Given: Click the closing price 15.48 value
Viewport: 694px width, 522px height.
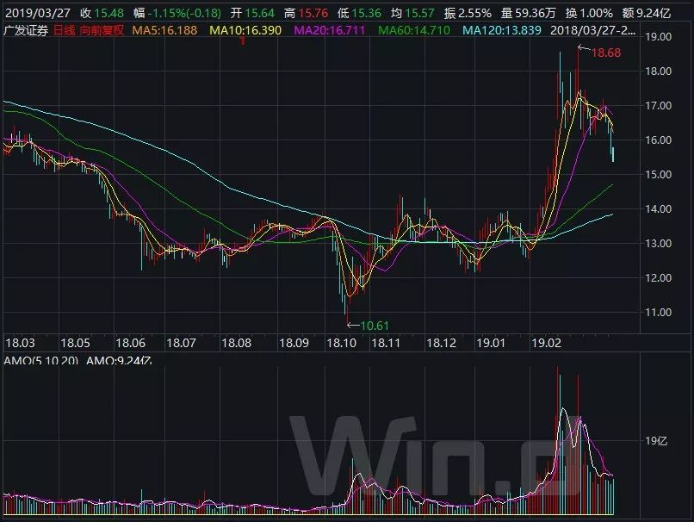Looking at the screenshot, I should (x=109, y=13).
